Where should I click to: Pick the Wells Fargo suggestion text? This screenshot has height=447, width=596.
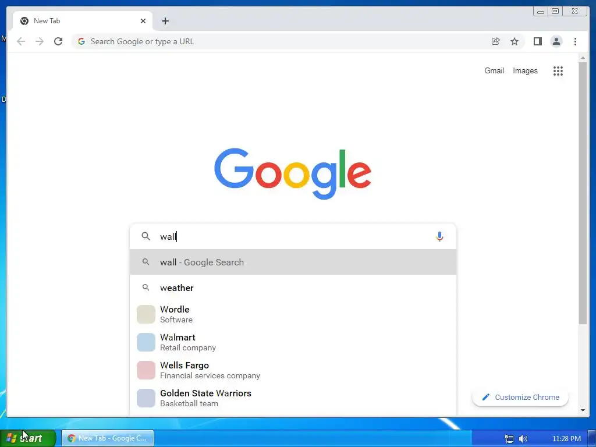[x=210, y=370]
